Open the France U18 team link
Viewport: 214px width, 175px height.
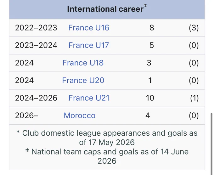pos(83,63)
